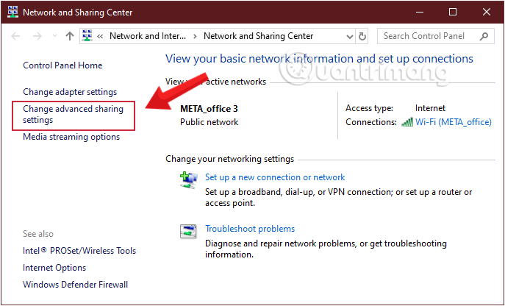
Task: Click the Up folder arrow
Action: [70, 35]
